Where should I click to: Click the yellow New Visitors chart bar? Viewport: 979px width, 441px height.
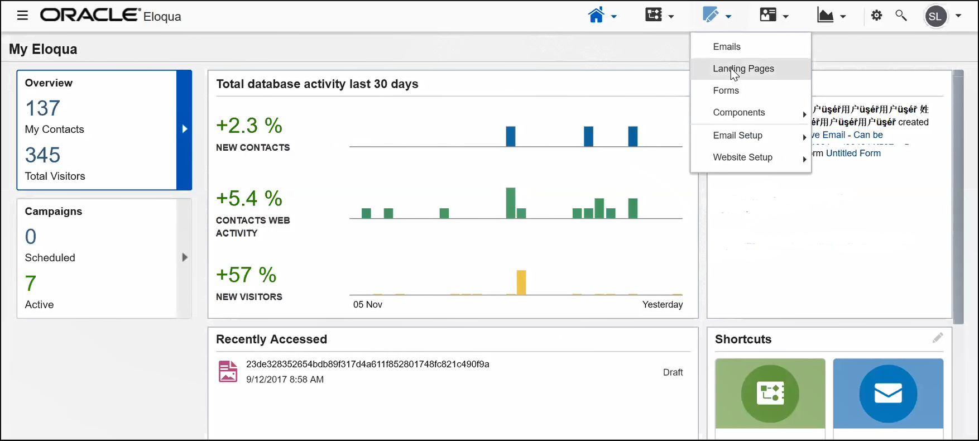[x=521, y=282]
